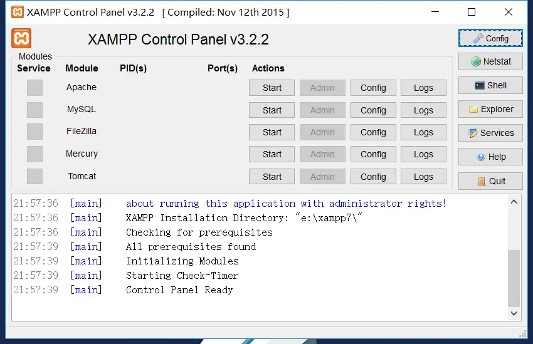Open the MySQL Config menu
533x344 pixels.
point(373,110)
